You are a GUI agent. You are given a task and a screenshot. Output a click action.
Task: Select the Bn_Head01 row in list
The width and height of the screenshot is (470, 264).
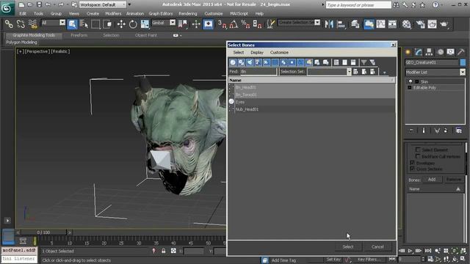pyautogui.click(x=311, y=87)
